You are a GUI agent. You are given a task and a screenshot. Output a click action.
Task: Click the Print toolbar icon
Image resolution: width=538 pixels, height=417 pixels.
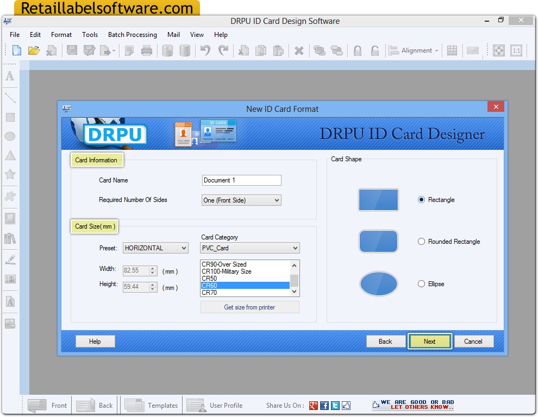(x=147, y=50)
